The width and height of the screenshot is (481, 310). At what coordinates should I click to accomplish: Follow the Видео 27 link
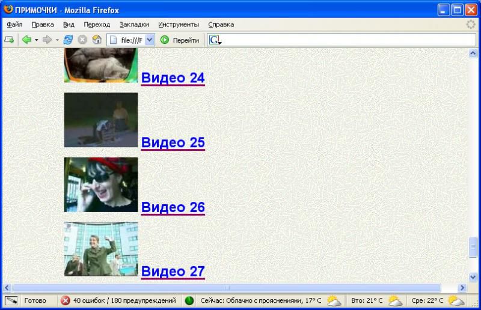point(173,272)
